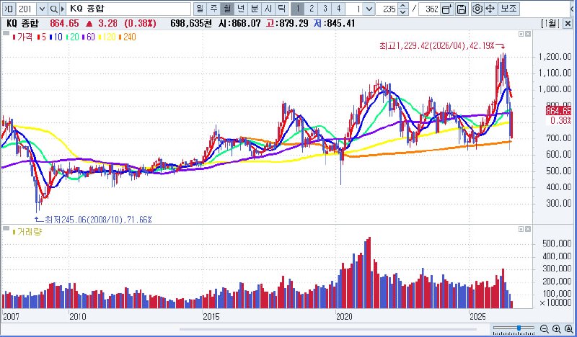This screenshot has width=577, height=337.
Task: Open the dropdown next to the value 1
Action: point(369,9)
